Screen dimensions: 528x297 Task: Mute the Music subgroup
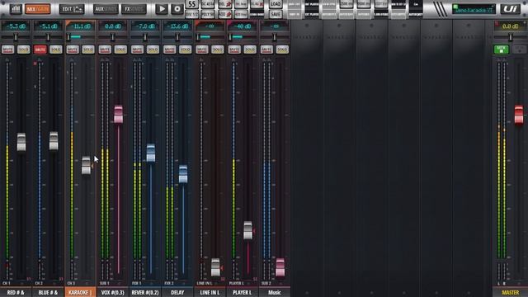coord(266,49)
